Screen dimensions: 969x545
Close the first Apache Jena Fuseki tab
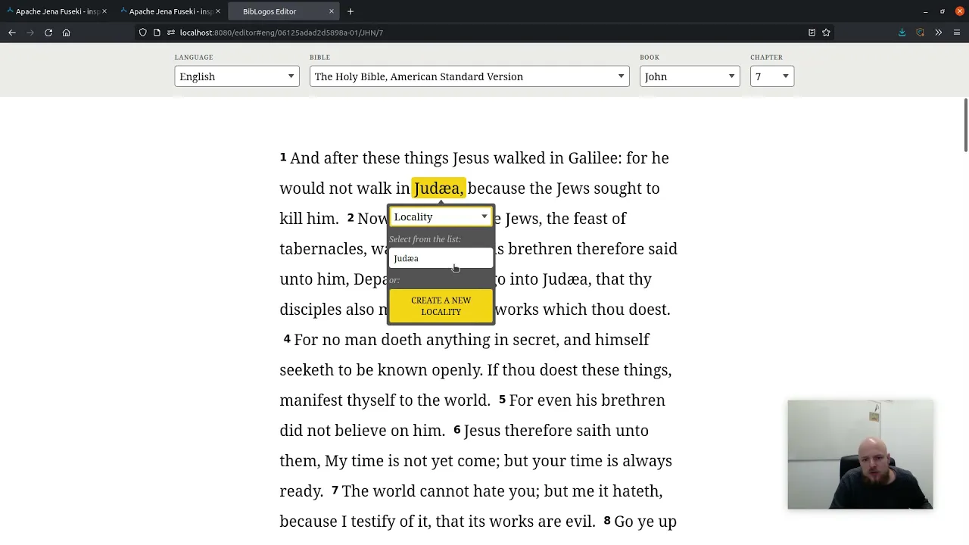point(104,11)
